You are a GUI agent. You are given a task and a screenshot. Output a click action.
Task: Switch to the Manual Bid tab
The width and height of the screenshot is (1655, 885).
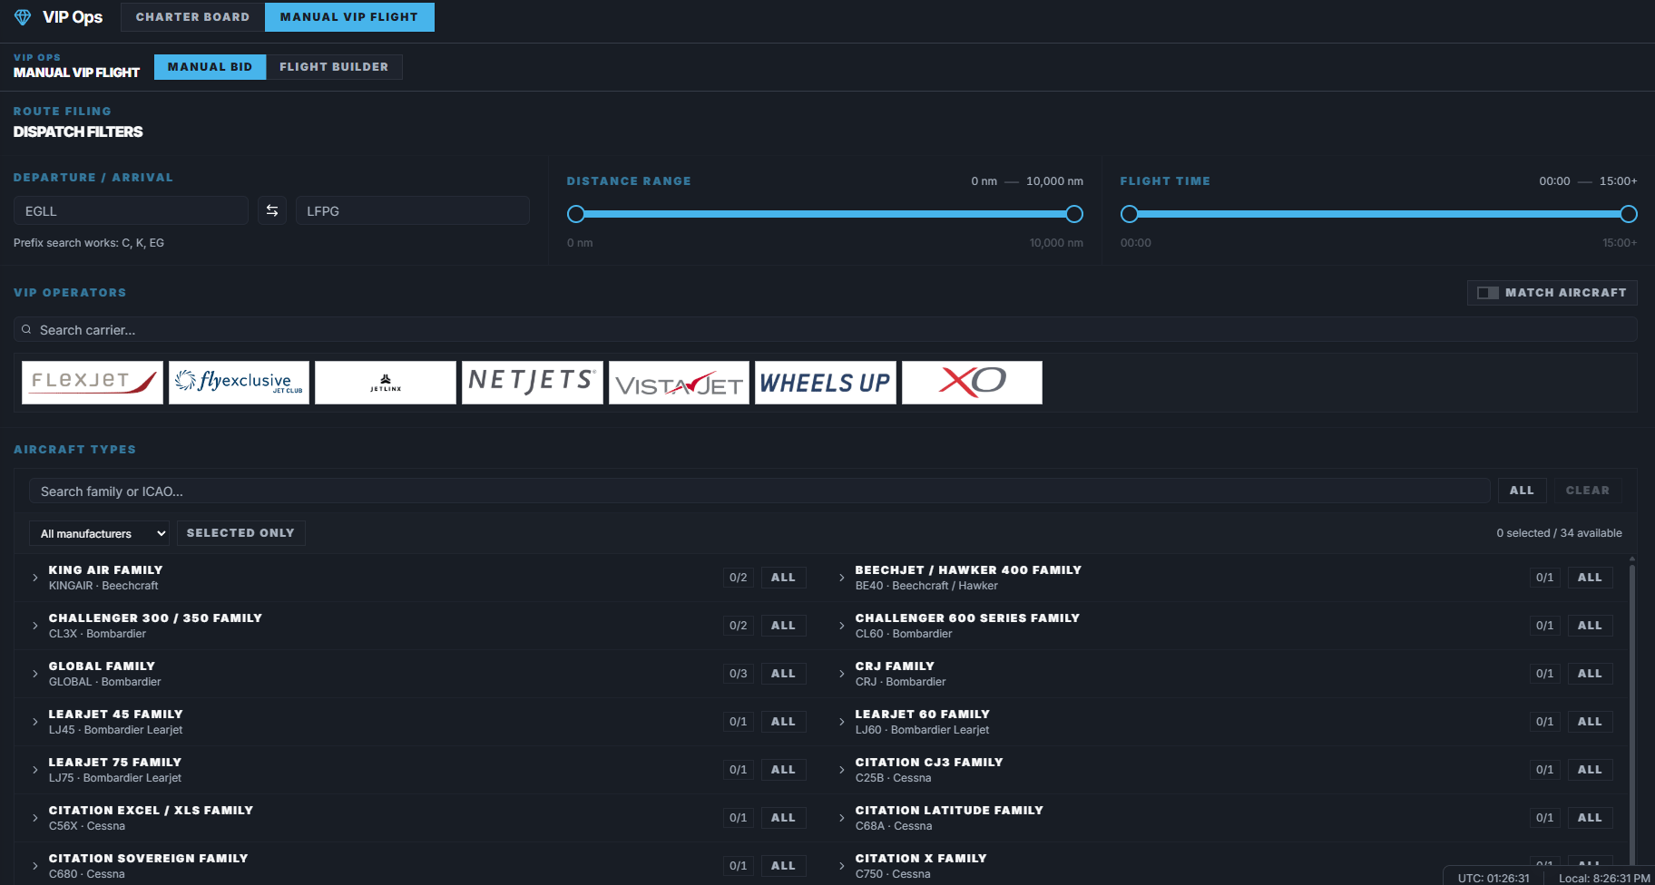coord(210,67)
